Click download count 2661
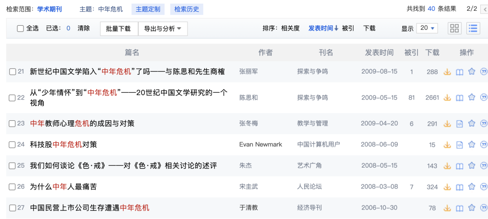 coord(432,98)
